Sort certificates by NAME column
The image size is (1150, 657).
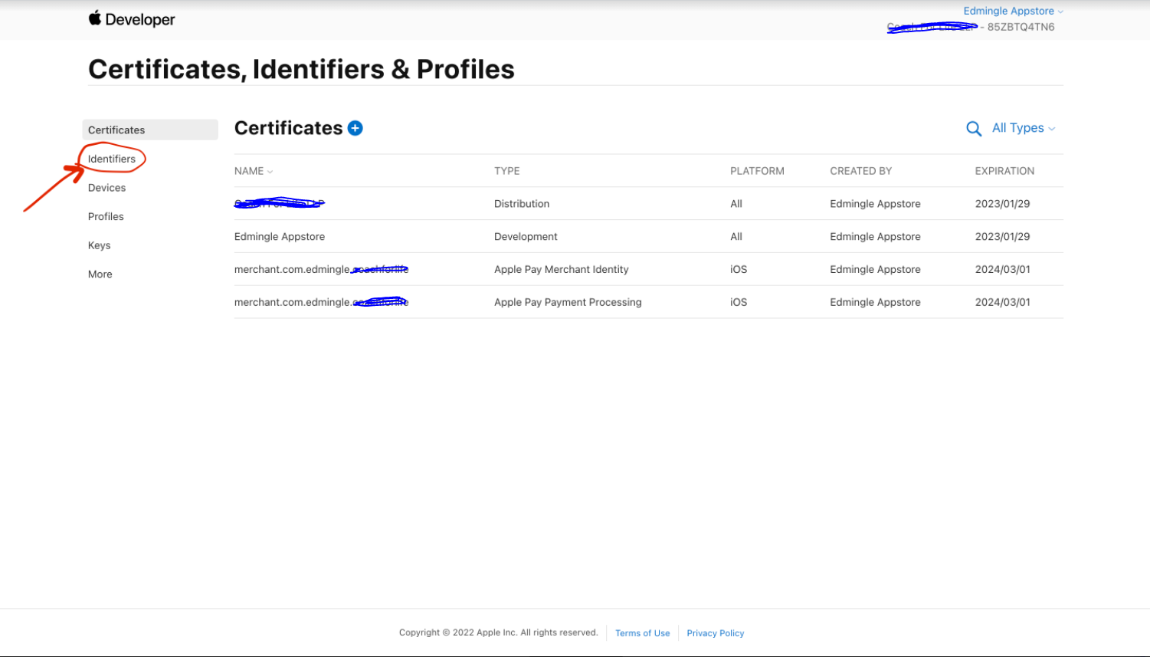click(x=254, y=171)
